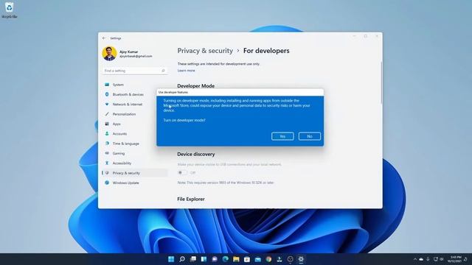Image resolution: width=472 pixels, height=265 pixels.
Task: Open the Learn more link
Action: click(x=186, y=71)
